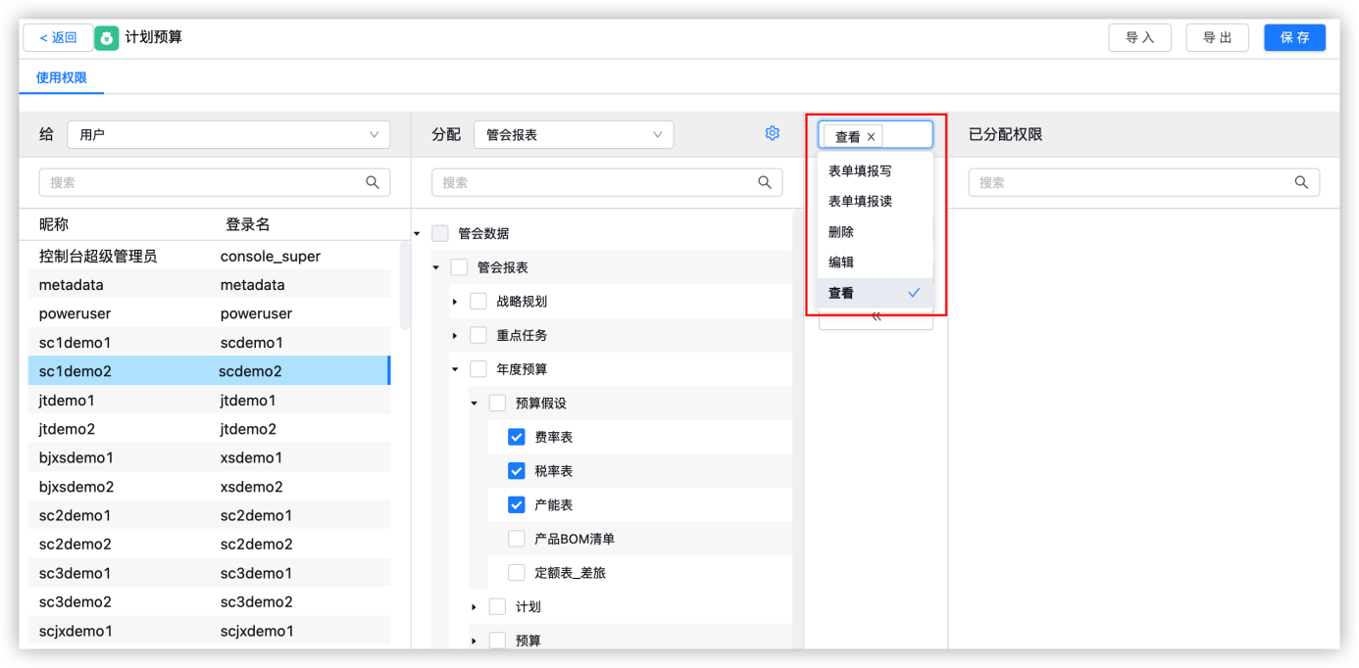
Task: Uncheck the 费率表 checkbox
Action: (517, 436)
